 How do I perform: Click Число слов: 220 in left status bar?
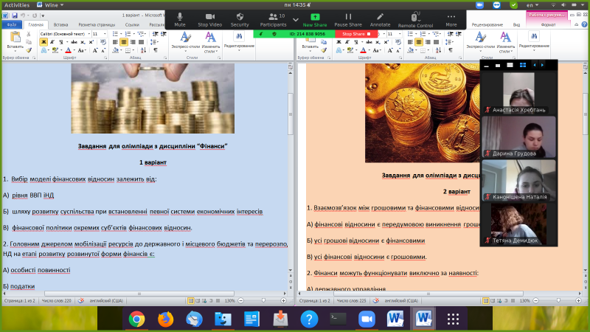click(x=57, y=301)
